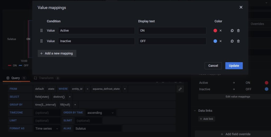Click Add a new mapping

click(x=57, y=53)
